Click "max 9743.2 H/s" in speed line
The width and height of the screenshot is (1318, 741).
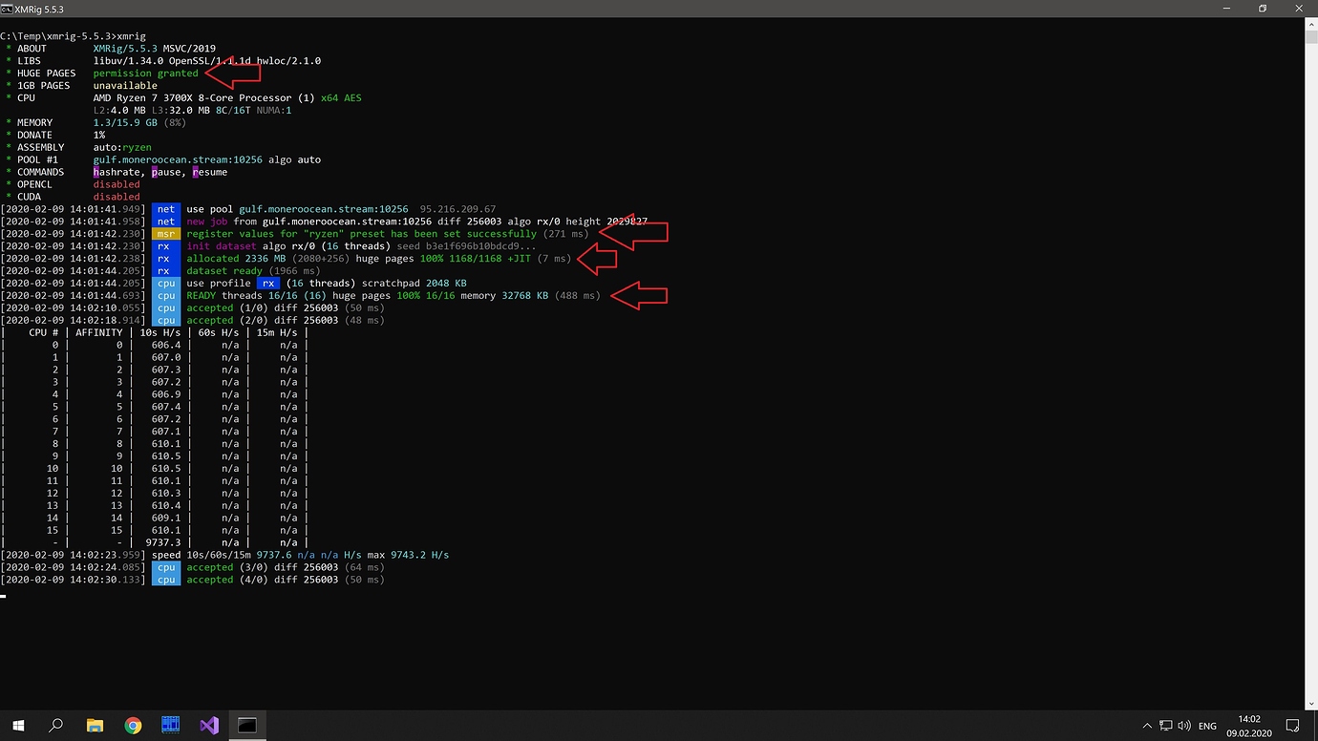(408, 555)
